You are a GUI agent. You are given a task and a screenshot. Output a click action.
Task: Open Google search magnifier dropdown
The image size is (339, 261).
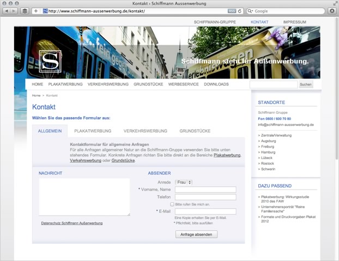click(250, 11)
